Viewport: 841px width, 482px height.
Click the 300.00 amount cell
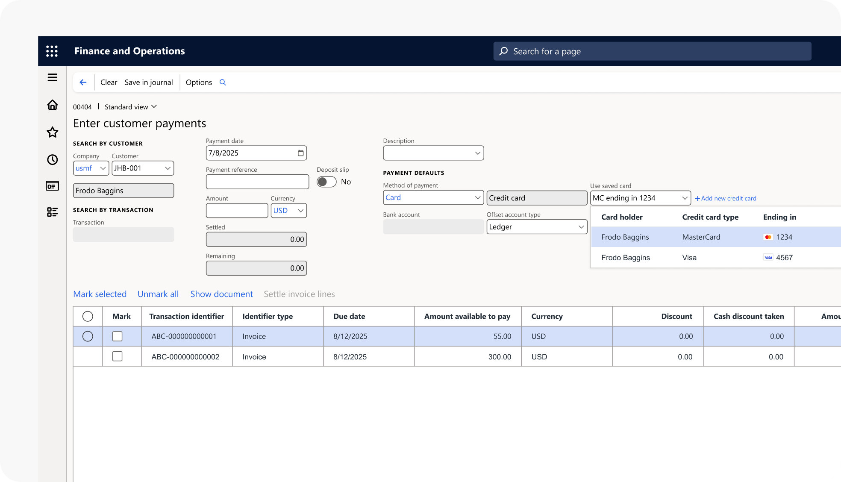(468, 356)
